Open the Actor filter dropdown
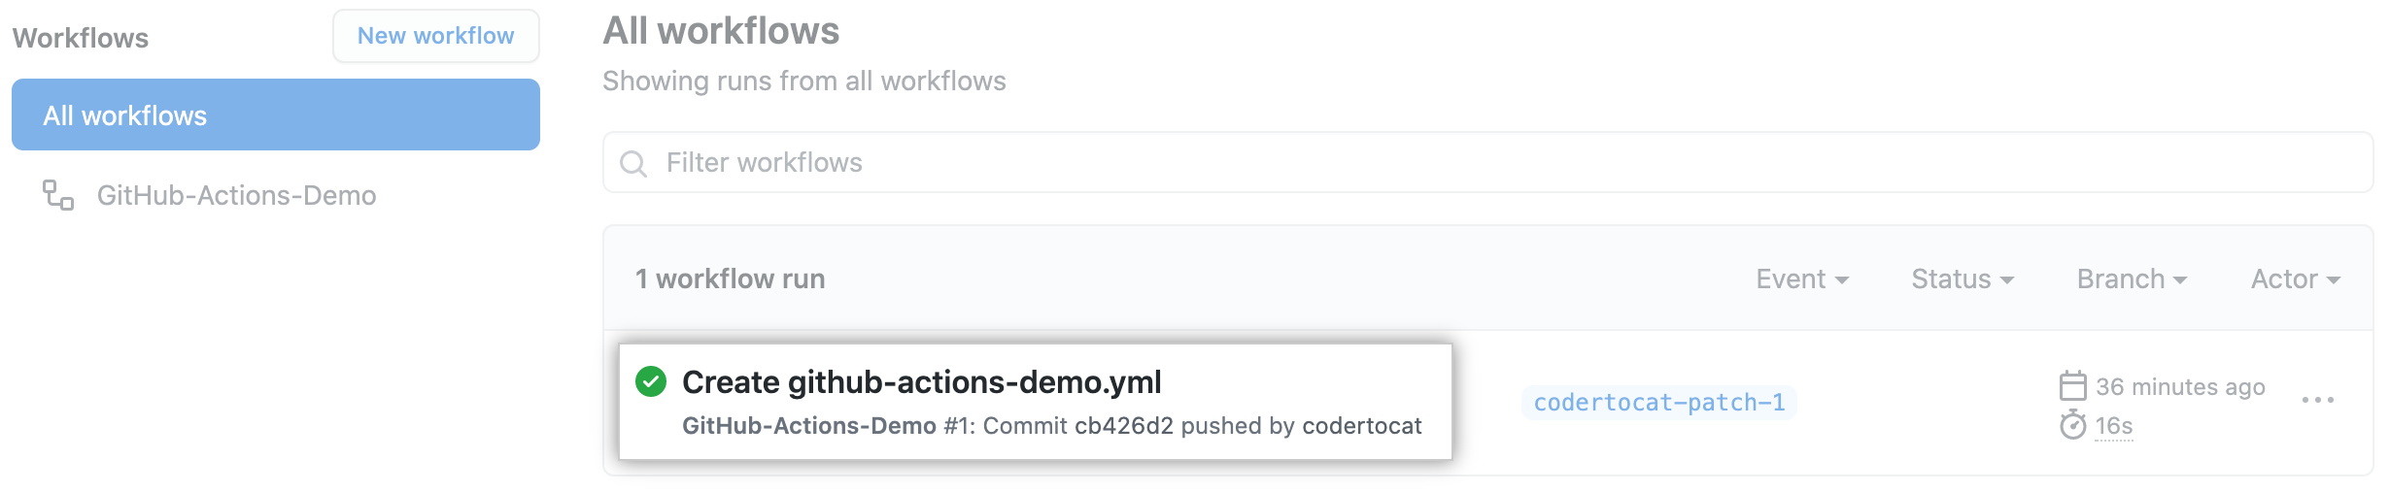This screenshot has width=2390, height=492. pyautogui.click(x=2295, y=279)
